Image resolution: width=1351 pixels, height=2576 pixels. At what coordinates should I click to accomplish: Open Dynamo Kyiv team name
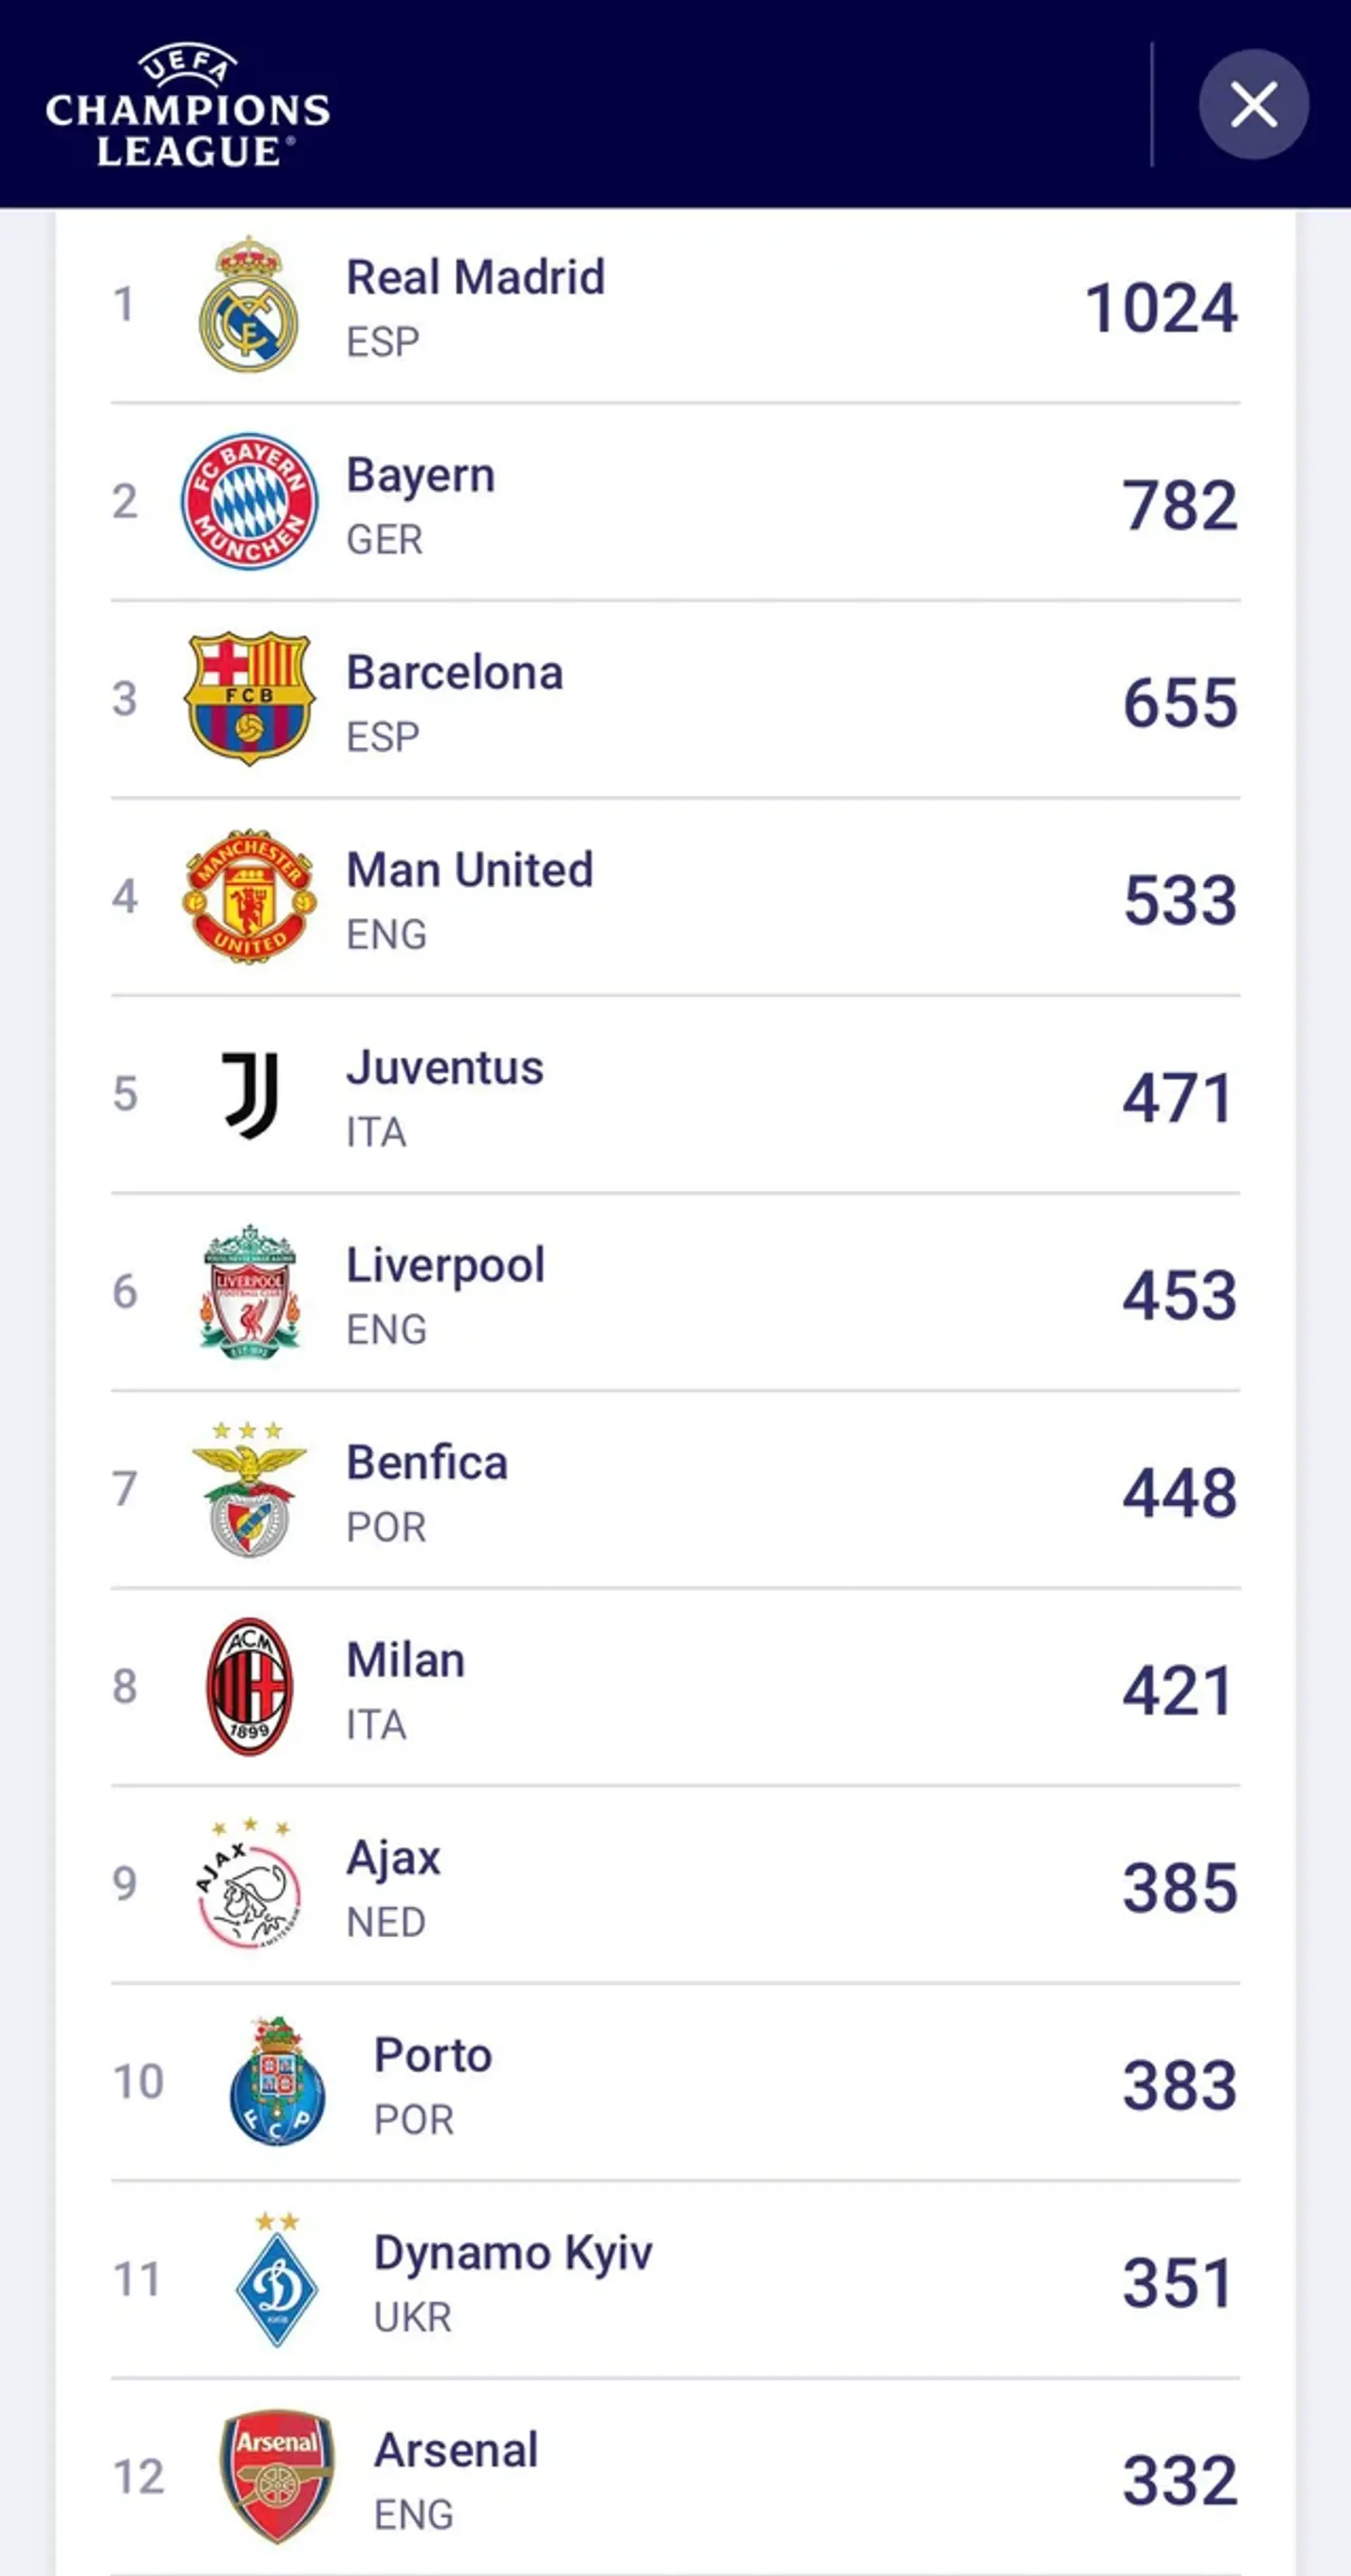(513, 2253)
